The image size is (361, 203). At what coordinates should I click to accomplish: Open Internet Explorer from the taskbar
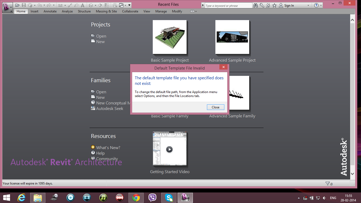click(x=21, y=197)
